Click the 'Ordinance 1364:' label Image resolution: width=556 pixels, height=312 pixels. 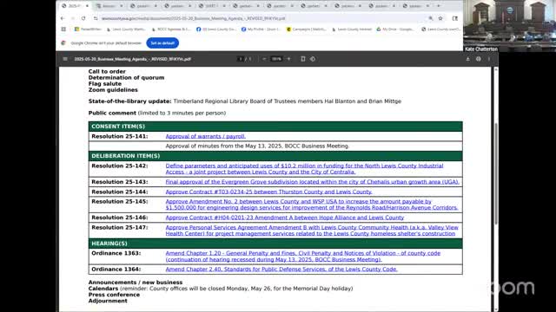pos(116,270)
